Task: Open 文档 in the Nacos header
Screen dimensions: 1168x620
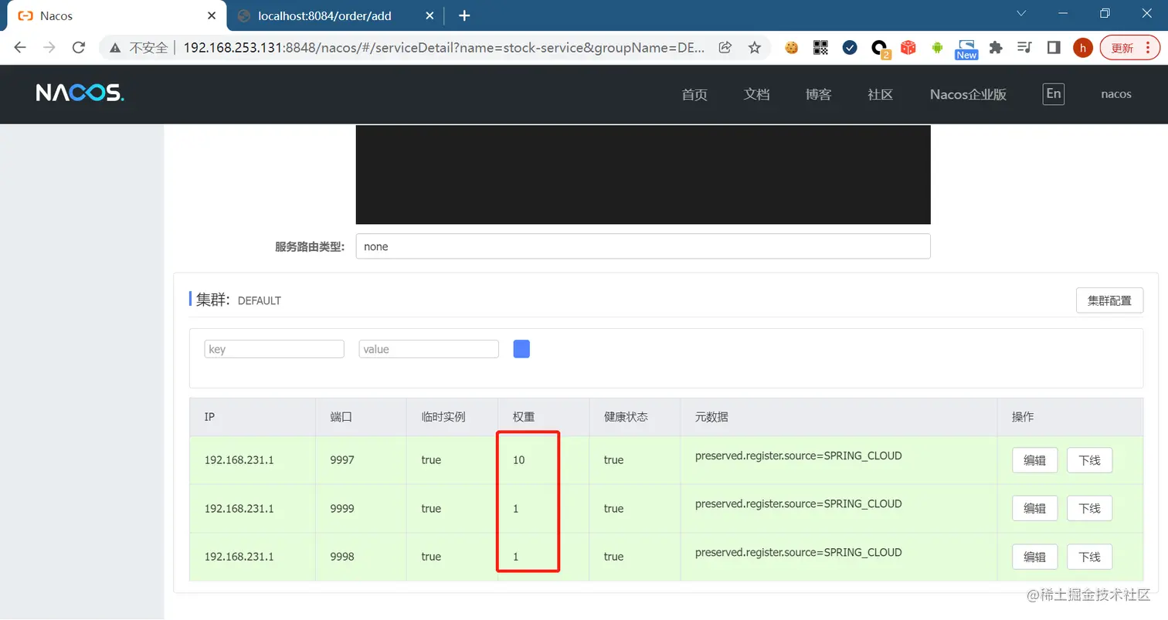Action: point(756,94)
